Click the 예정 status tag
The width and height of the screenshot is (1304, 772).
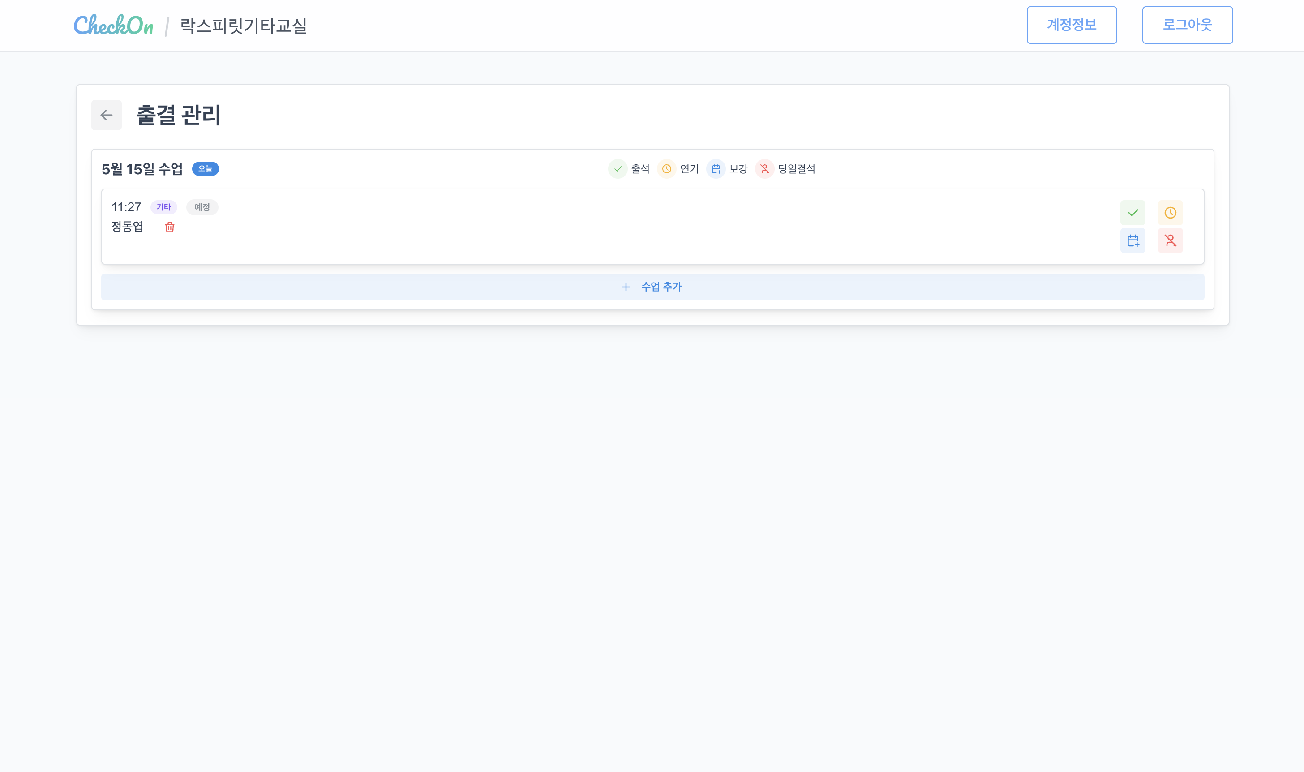pos(202,207)
